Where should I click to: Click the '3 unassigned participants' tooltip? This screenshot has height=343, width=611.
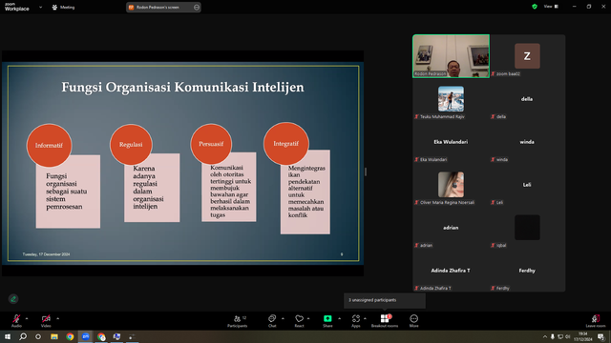[x=384, y=300]
